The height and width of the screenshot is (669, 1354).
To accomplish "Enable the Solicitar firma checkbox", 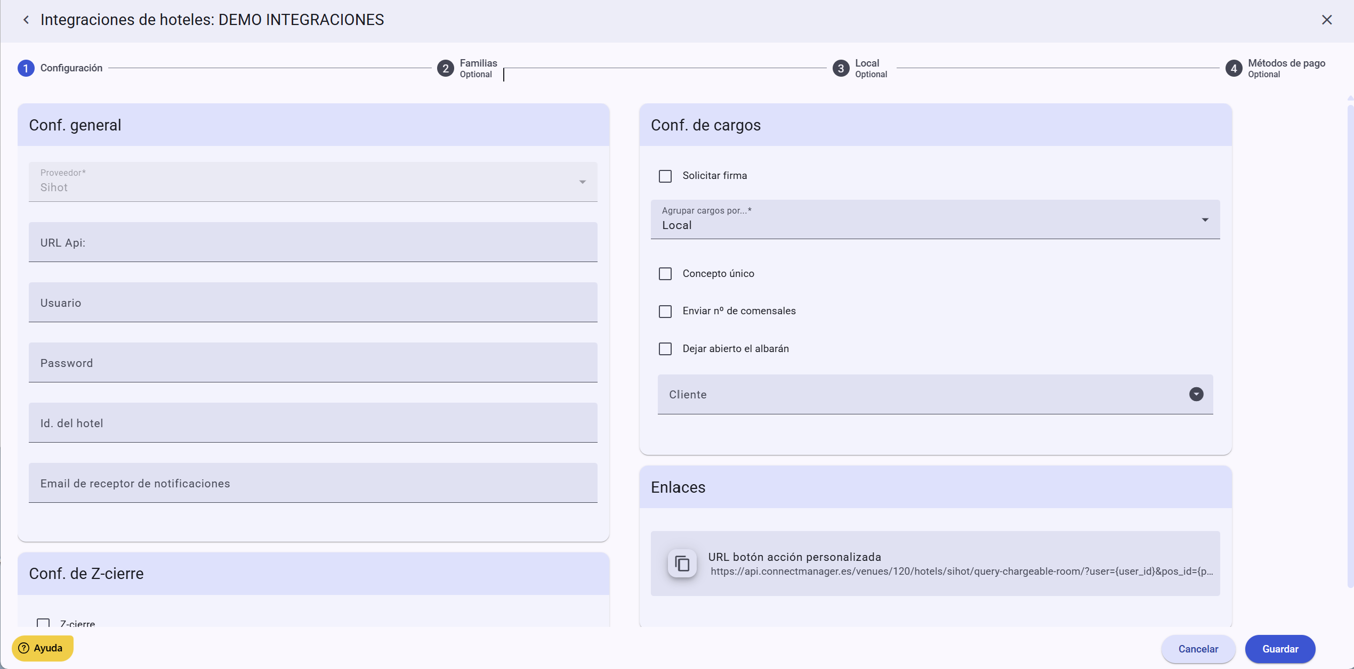I will point(665,176).
